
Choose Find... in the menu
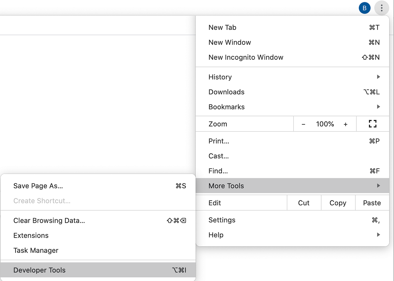[292, 171]
